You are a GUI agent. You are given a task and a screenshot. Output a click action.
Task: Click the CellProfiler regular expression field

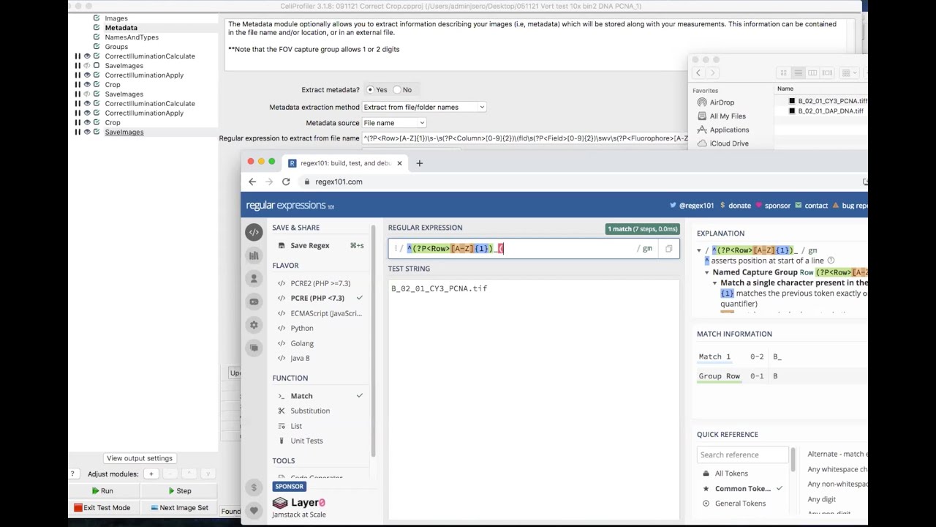[x=525, y=138]
